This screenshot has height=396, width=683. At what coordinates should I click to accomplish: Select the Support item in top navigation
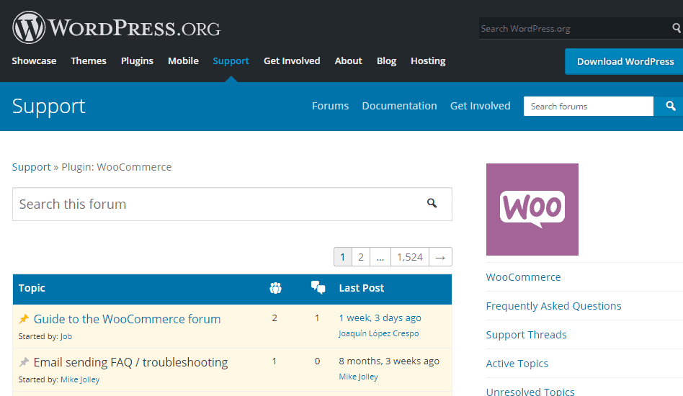click(231, 61)
